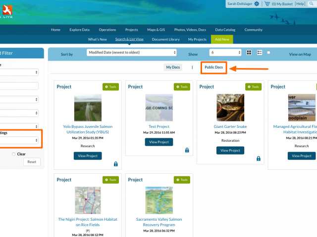Open the Sort by dropdown
317x237 pixels.
tap(132, 53)
